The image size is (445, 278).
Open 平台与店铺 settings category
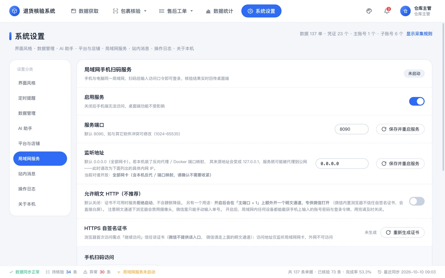click(40, 144)
